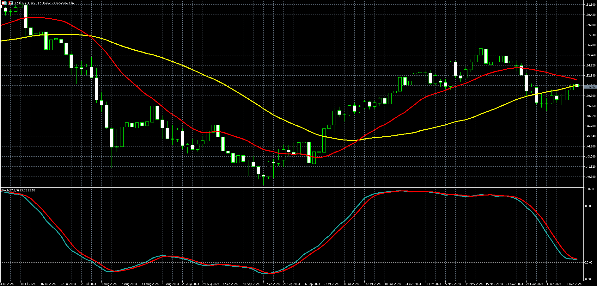Click the 140.580 price scale label
The width and height of the screenshot is (597, 286).
(590, 177)
